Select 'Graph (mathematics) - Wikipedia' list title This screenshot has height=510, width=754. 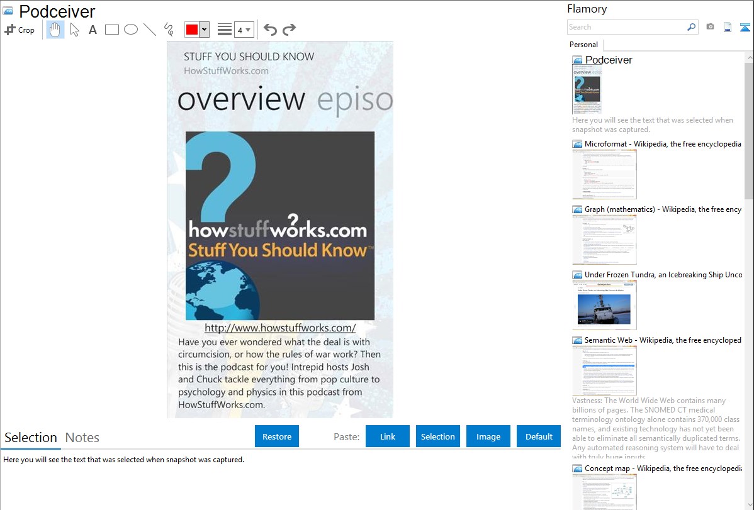point(663,209)
